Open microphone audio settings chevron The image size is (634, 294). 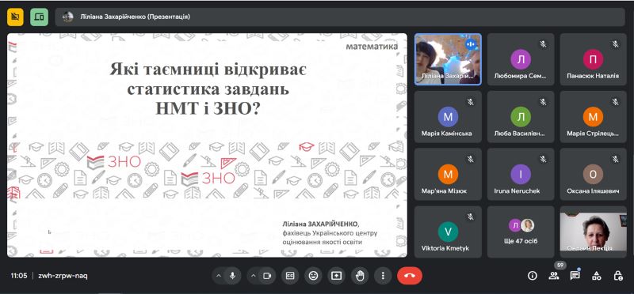pos(219,276)
